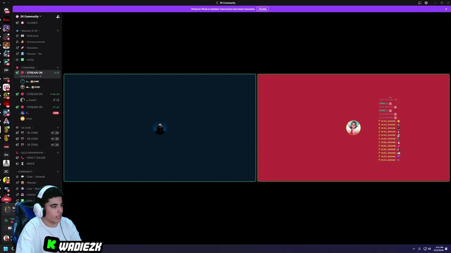
Task: Open the Windows notifications icon
Action: tap(446, 249)
